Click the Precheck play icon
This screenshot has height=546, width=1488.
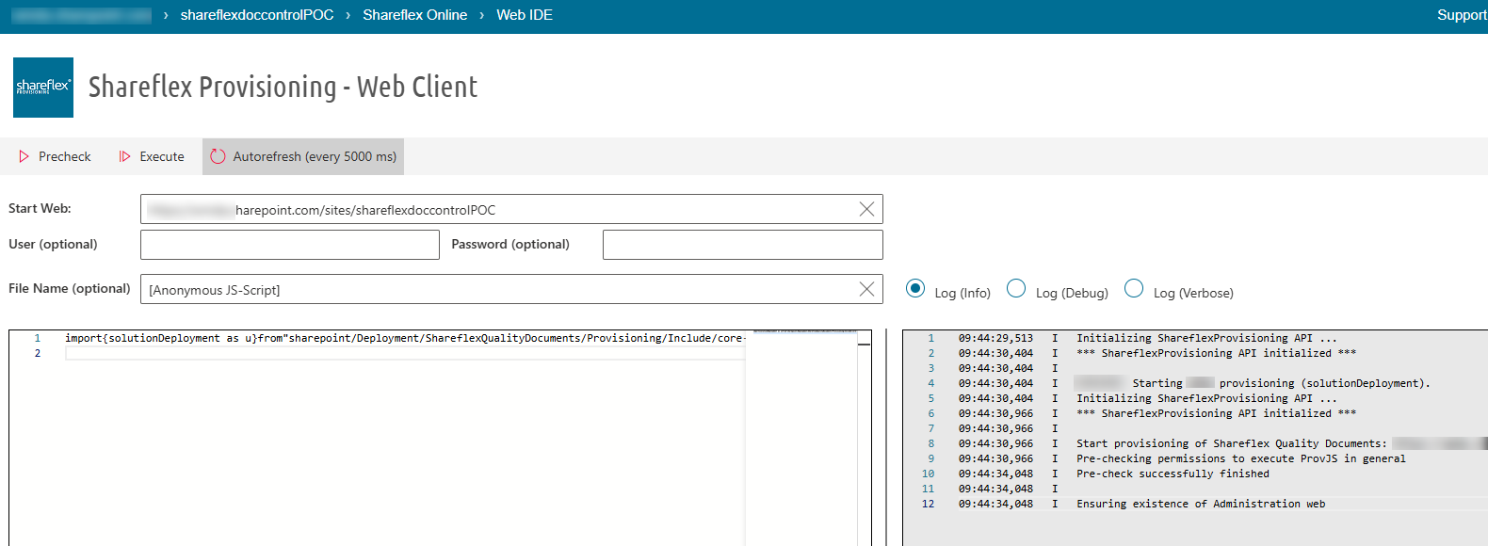point(24,156)
